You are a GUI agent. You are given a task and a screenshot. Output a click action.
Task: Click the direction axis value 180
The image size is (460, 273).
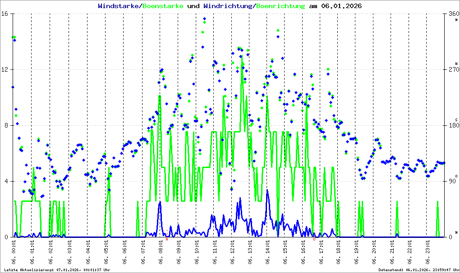click(454, 125)
